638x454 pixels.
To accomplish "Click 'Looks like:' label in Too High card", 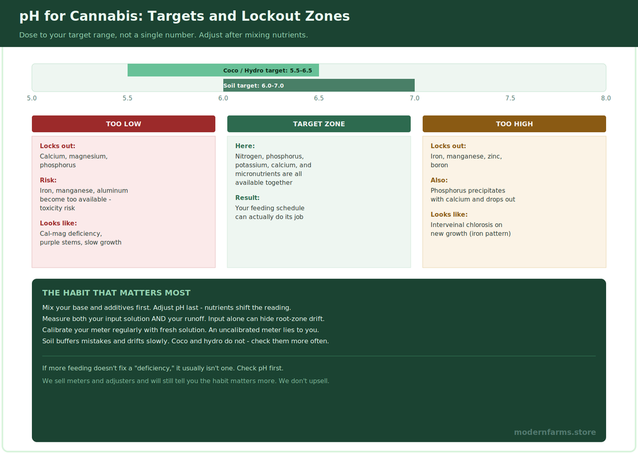I will (449, 214).
